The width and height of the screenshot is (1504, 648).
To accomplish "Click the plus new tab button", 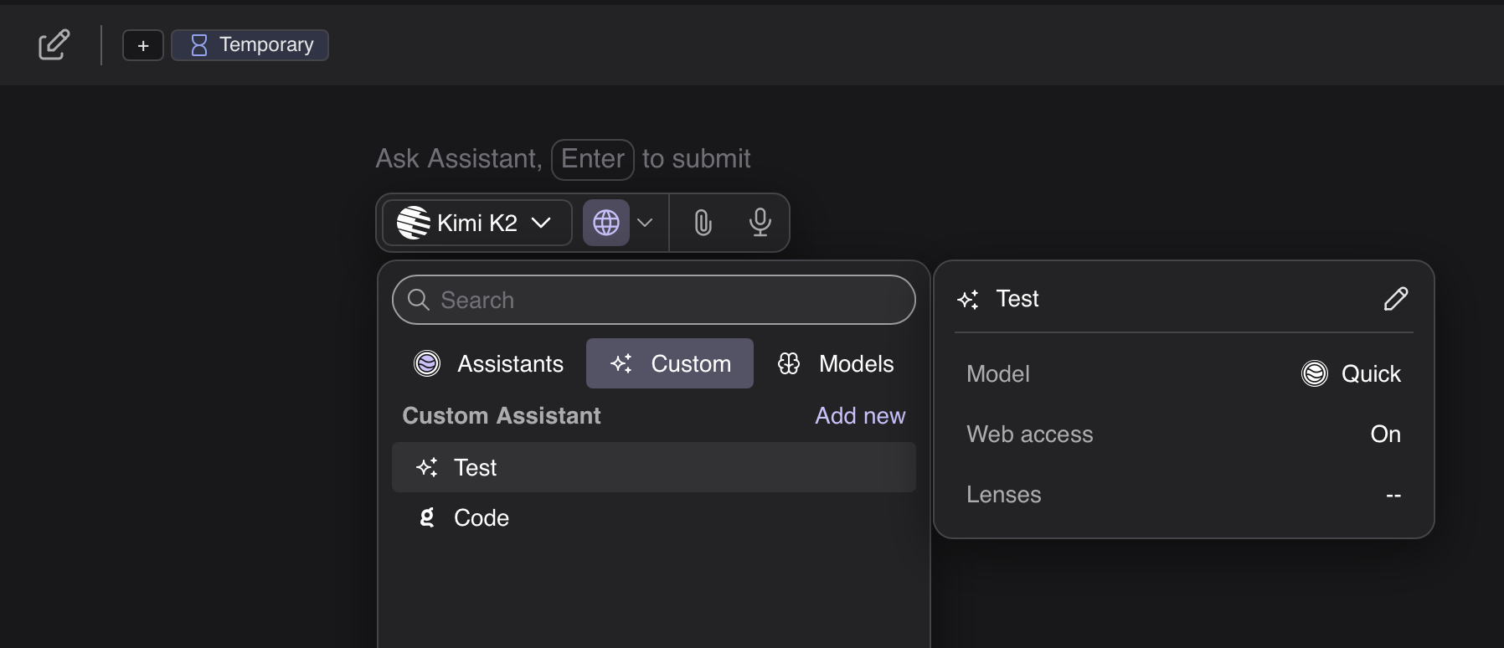I will 143,45.
